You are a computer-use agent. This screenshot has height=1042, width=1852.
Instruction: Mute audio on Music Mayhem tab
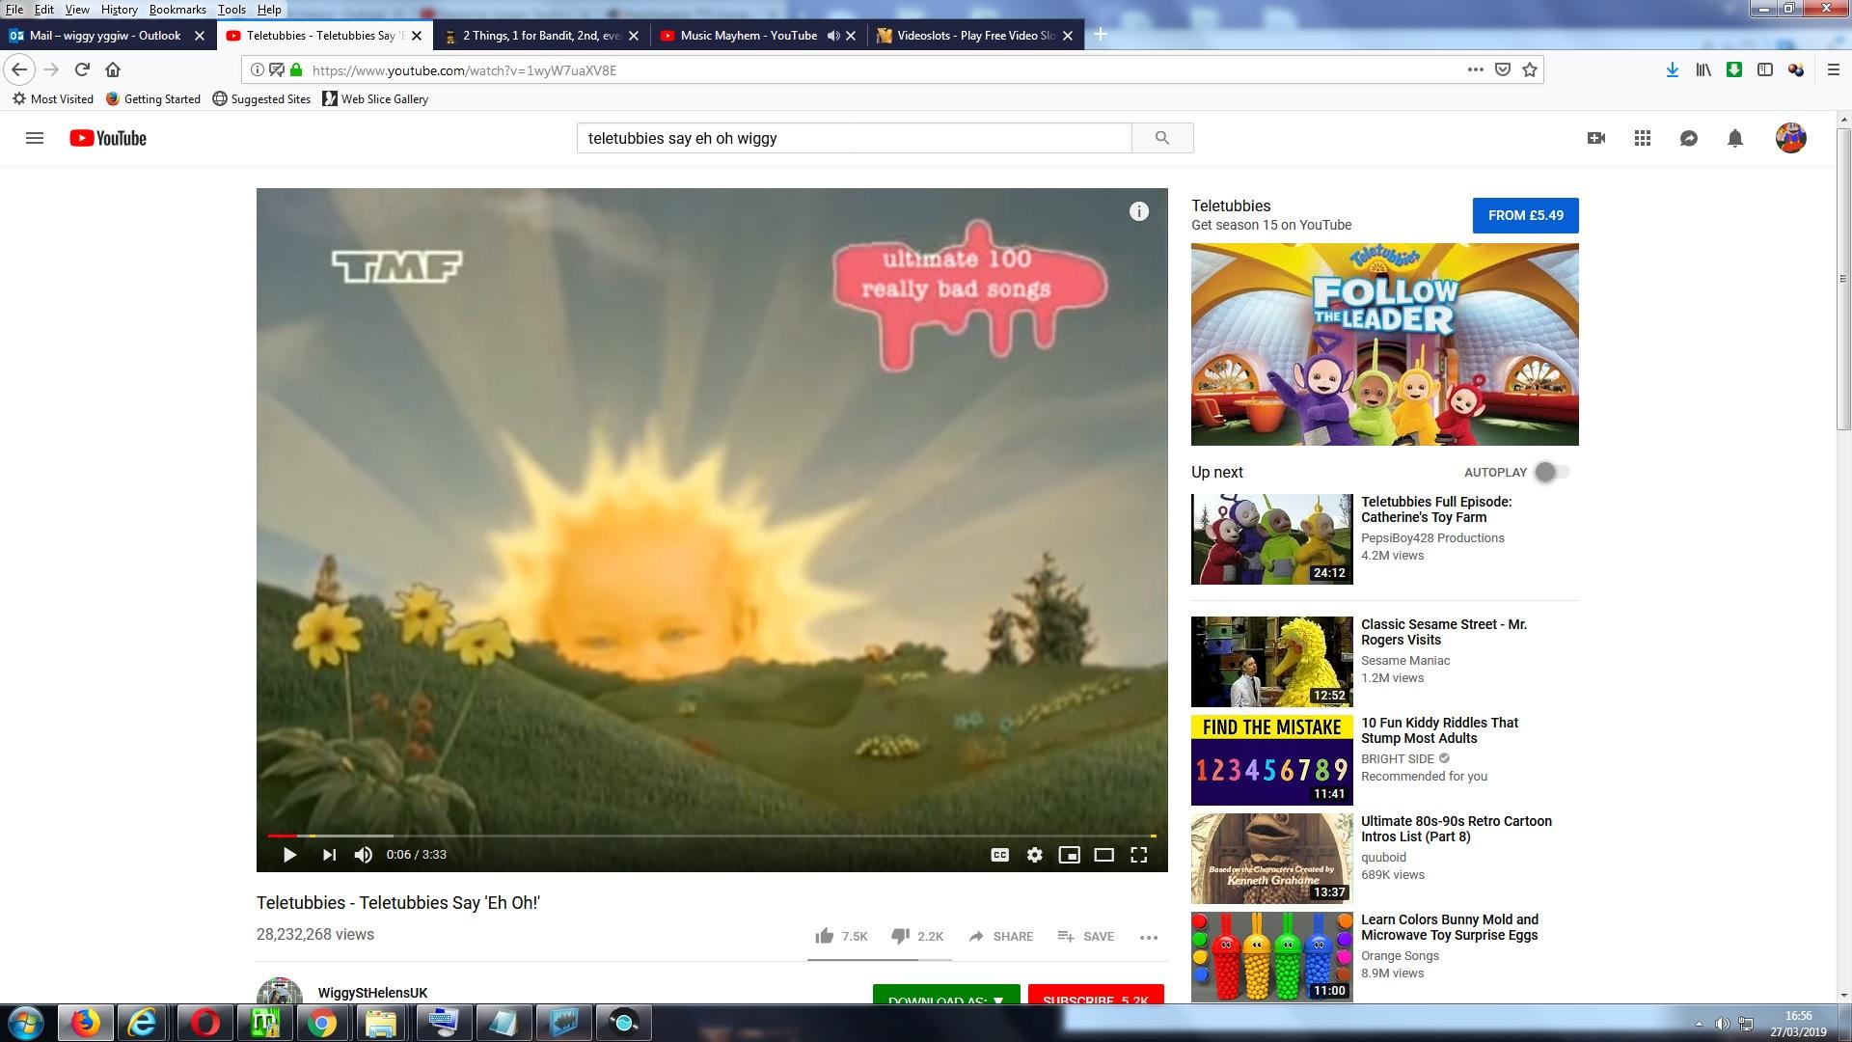pos(833,36)
